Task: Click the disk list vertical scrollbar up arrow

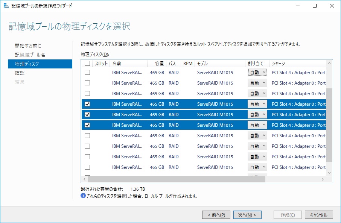Action: (x=329, y=63)
